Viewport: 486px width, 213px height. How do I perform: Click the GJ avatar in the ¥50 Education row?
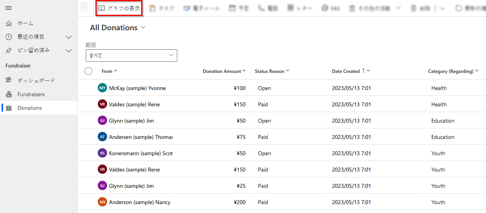click(x=102, y=121)
